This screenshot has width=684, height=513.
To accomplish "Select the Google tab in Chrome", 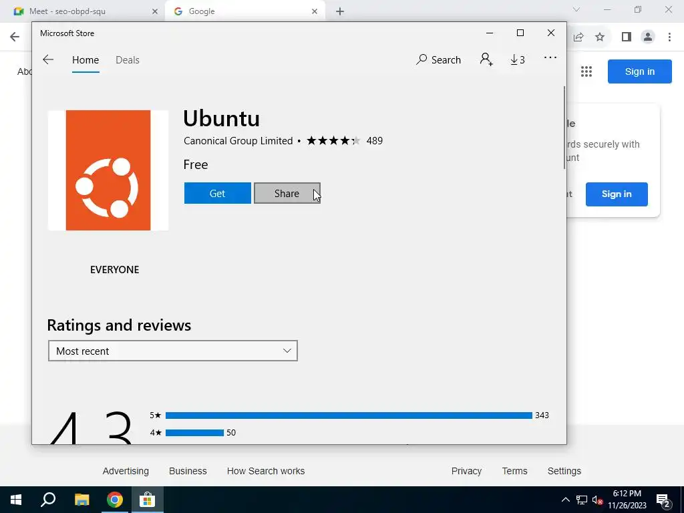I will click(244, 11).
